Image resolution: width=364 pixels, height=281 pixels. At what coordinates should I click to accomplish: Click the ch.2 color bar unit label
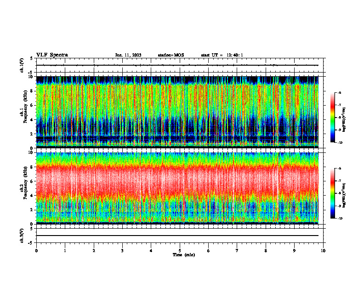(344, 195)
